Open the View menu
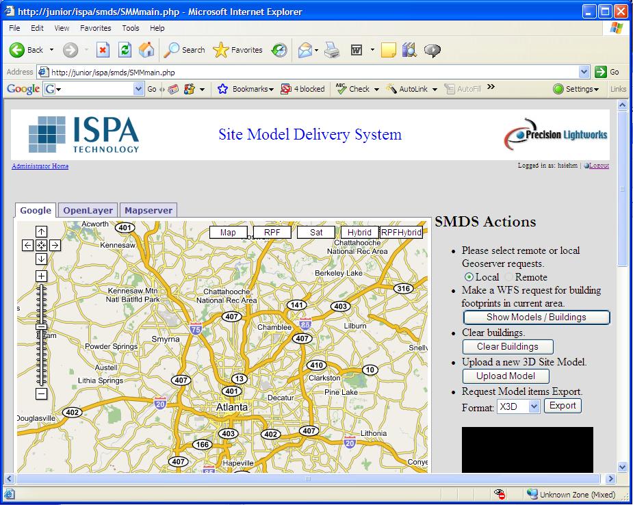 [62, 28]
